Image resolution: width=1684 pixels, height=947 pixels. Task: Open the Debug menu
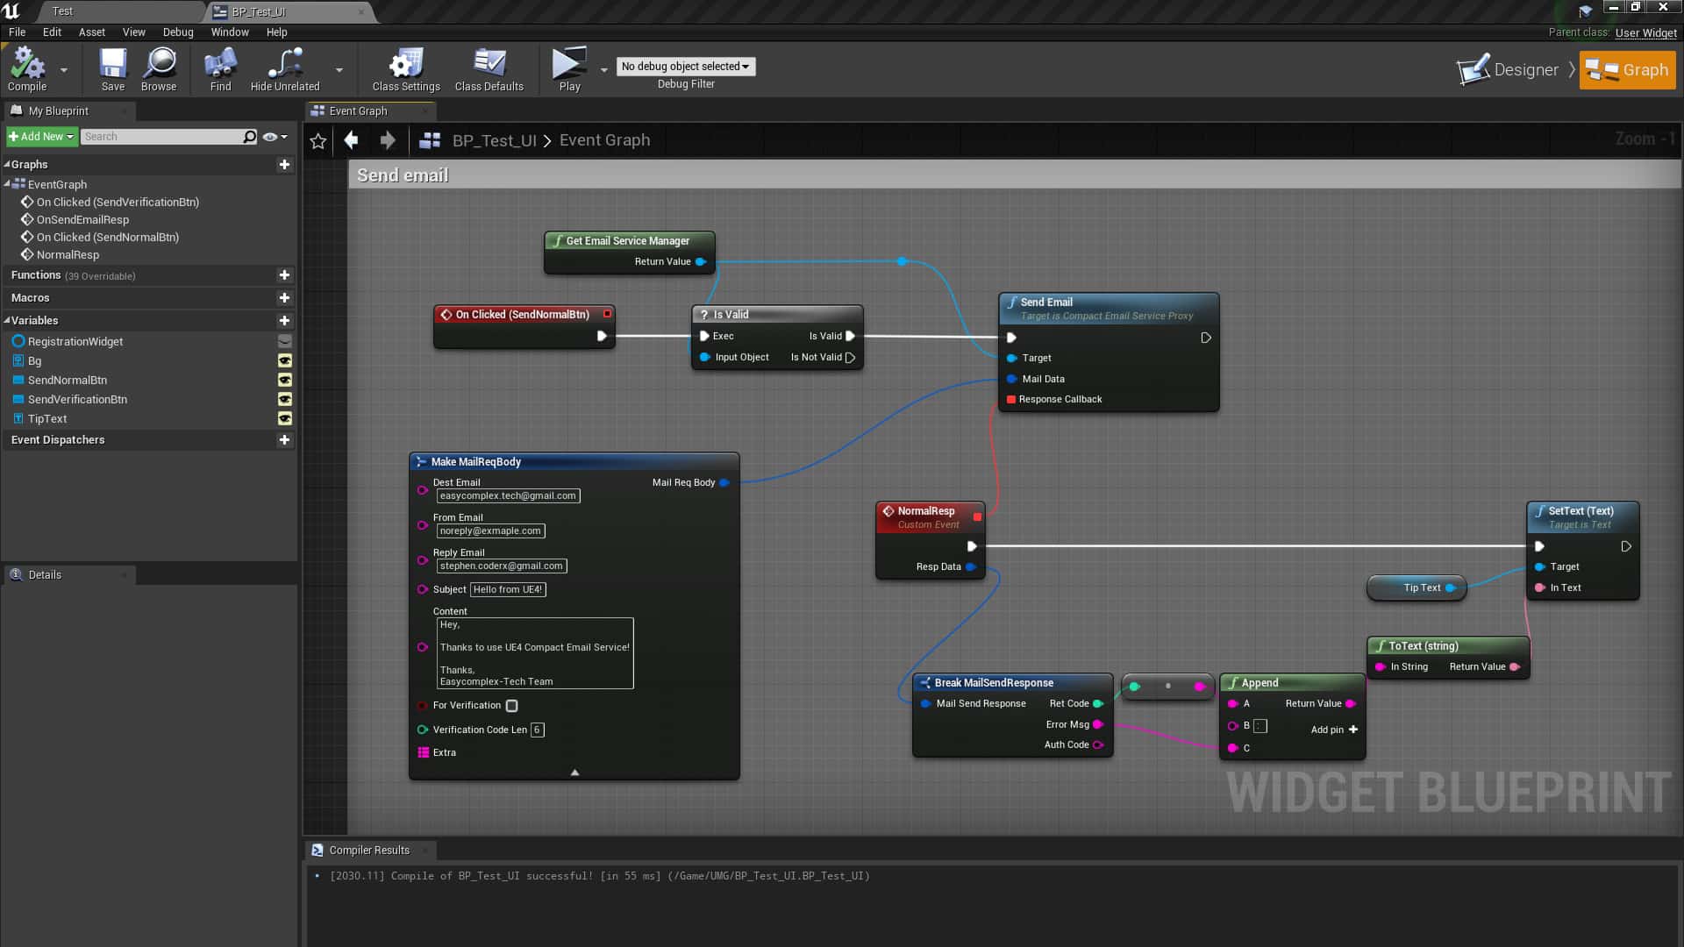click(178, 32)
